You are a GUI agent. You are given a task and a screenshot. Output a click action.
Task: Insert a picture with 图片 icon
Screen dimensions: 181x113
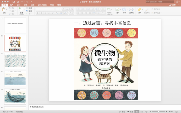[117, 10]
